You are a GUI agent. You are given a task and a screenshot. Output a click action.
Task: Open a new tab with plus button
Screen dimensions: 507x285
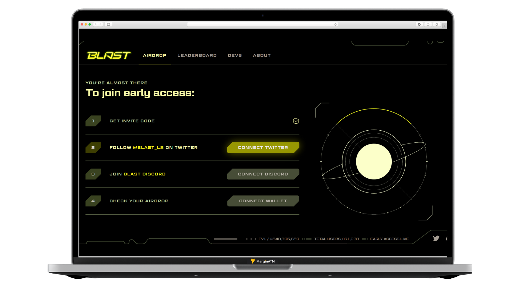[445, 26]
